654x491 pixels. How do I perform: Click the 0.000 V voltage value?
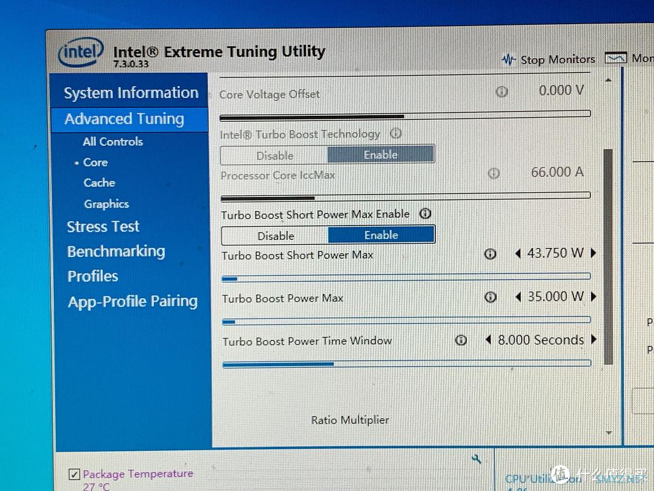(x=561, y=90)
